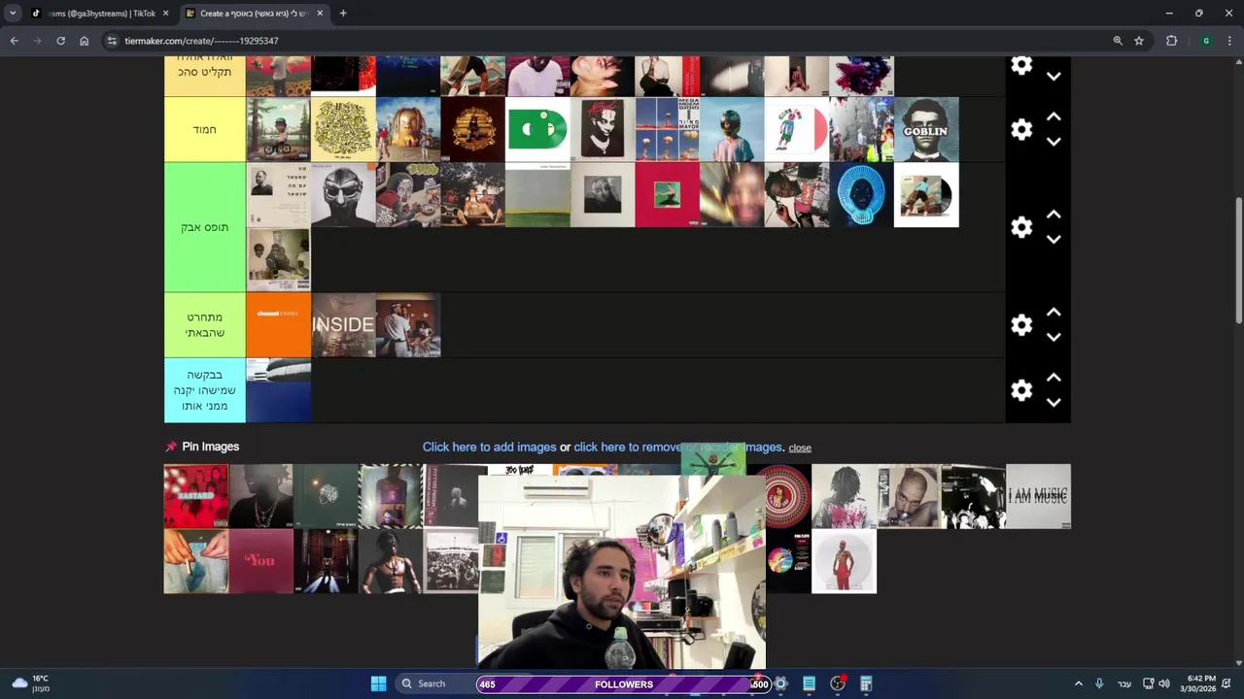Select the pink 'You' album cover
The width and height of the screenshot is (1244, 699).
click(261, 561)
